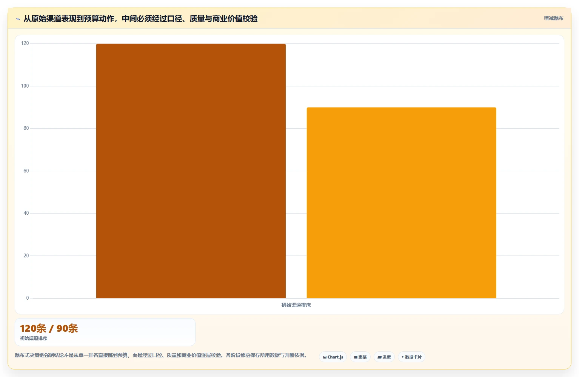Click the dark orange bar reaching 120
Viewport: 579px width, 377px height.
(191, 171)
